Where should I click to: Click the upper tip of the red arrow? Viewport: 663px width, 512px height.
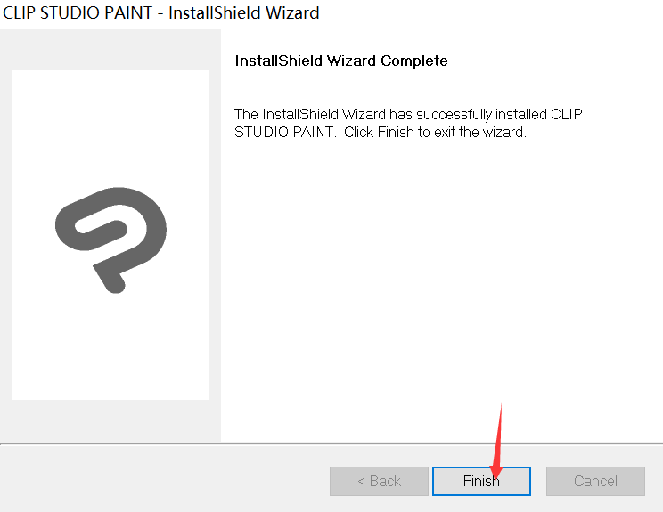point(501,406)
